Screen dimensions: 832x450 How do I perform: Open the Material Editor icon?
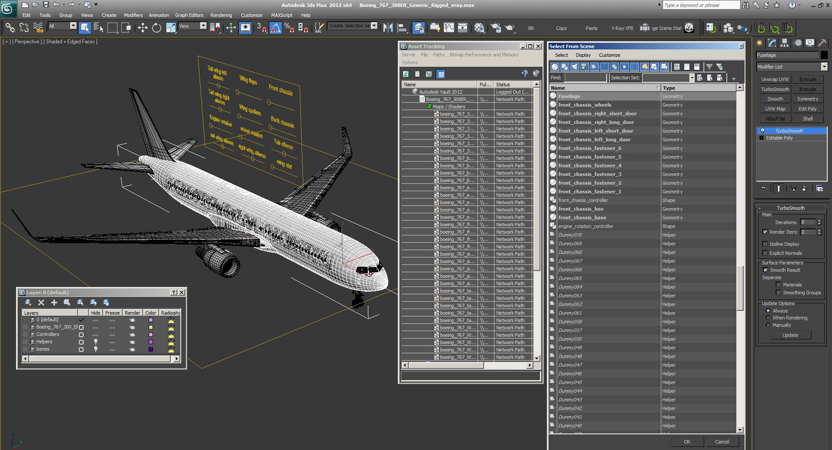479,28
